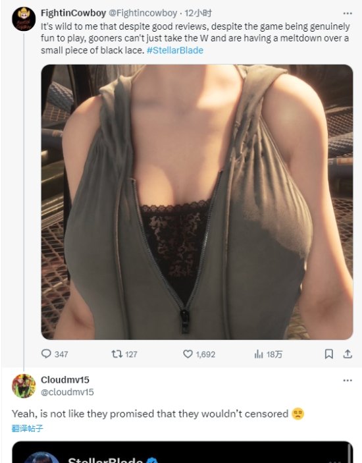Image resolution: width=362 pixels, height=463 pixels.
Task: Click the reply icon showing 347
Action: (x=46, y=354)
